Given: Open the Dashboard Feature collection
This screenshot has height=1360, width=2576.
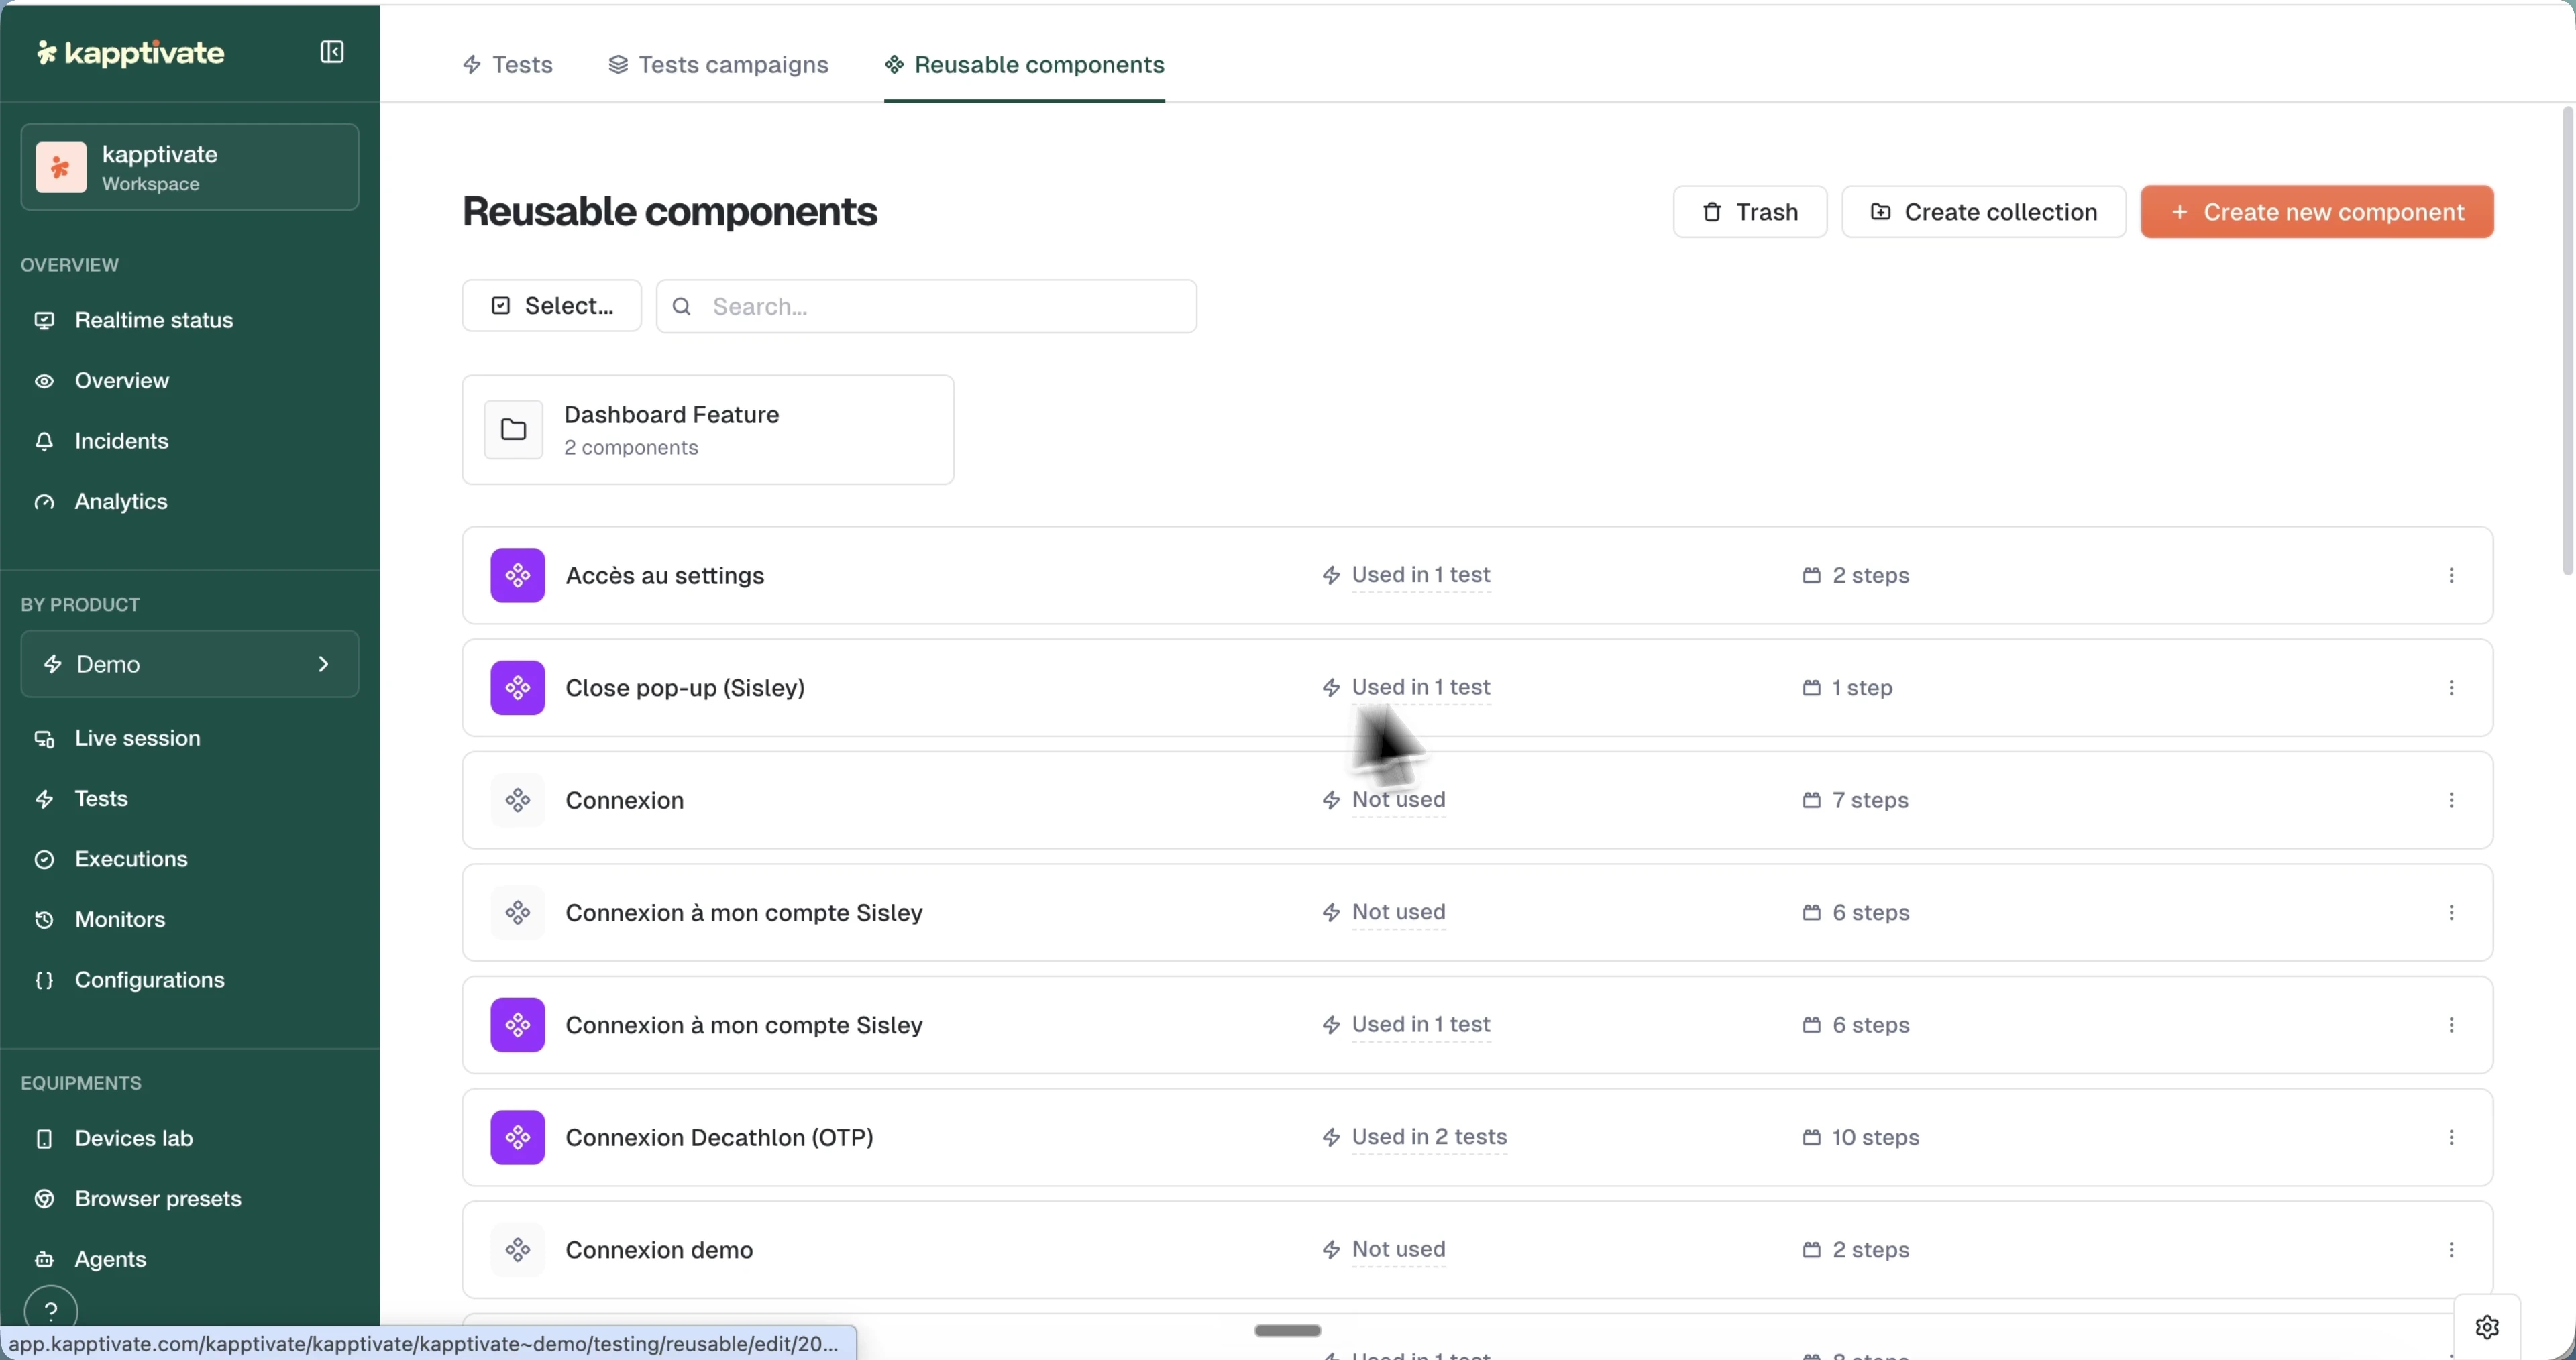Looking at the screenshot, I should (707, 430).
